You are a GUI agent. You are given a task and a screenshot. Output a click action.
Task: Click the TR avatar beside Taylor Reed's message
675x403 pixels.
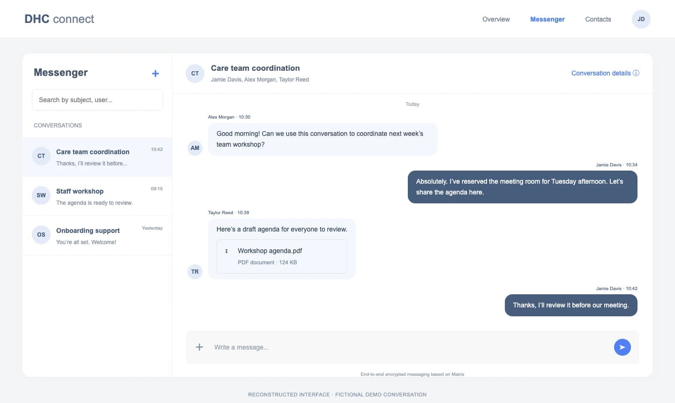click(195, 272)
